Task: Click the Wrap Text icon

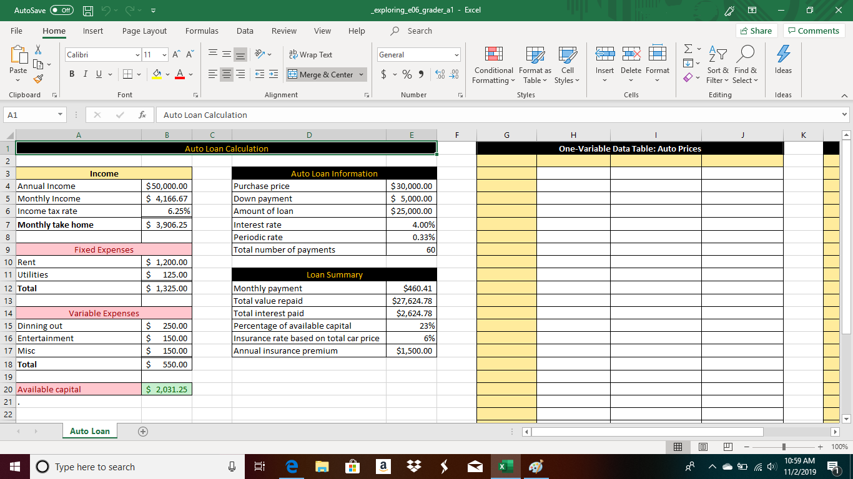Action: tap(292, 54)
